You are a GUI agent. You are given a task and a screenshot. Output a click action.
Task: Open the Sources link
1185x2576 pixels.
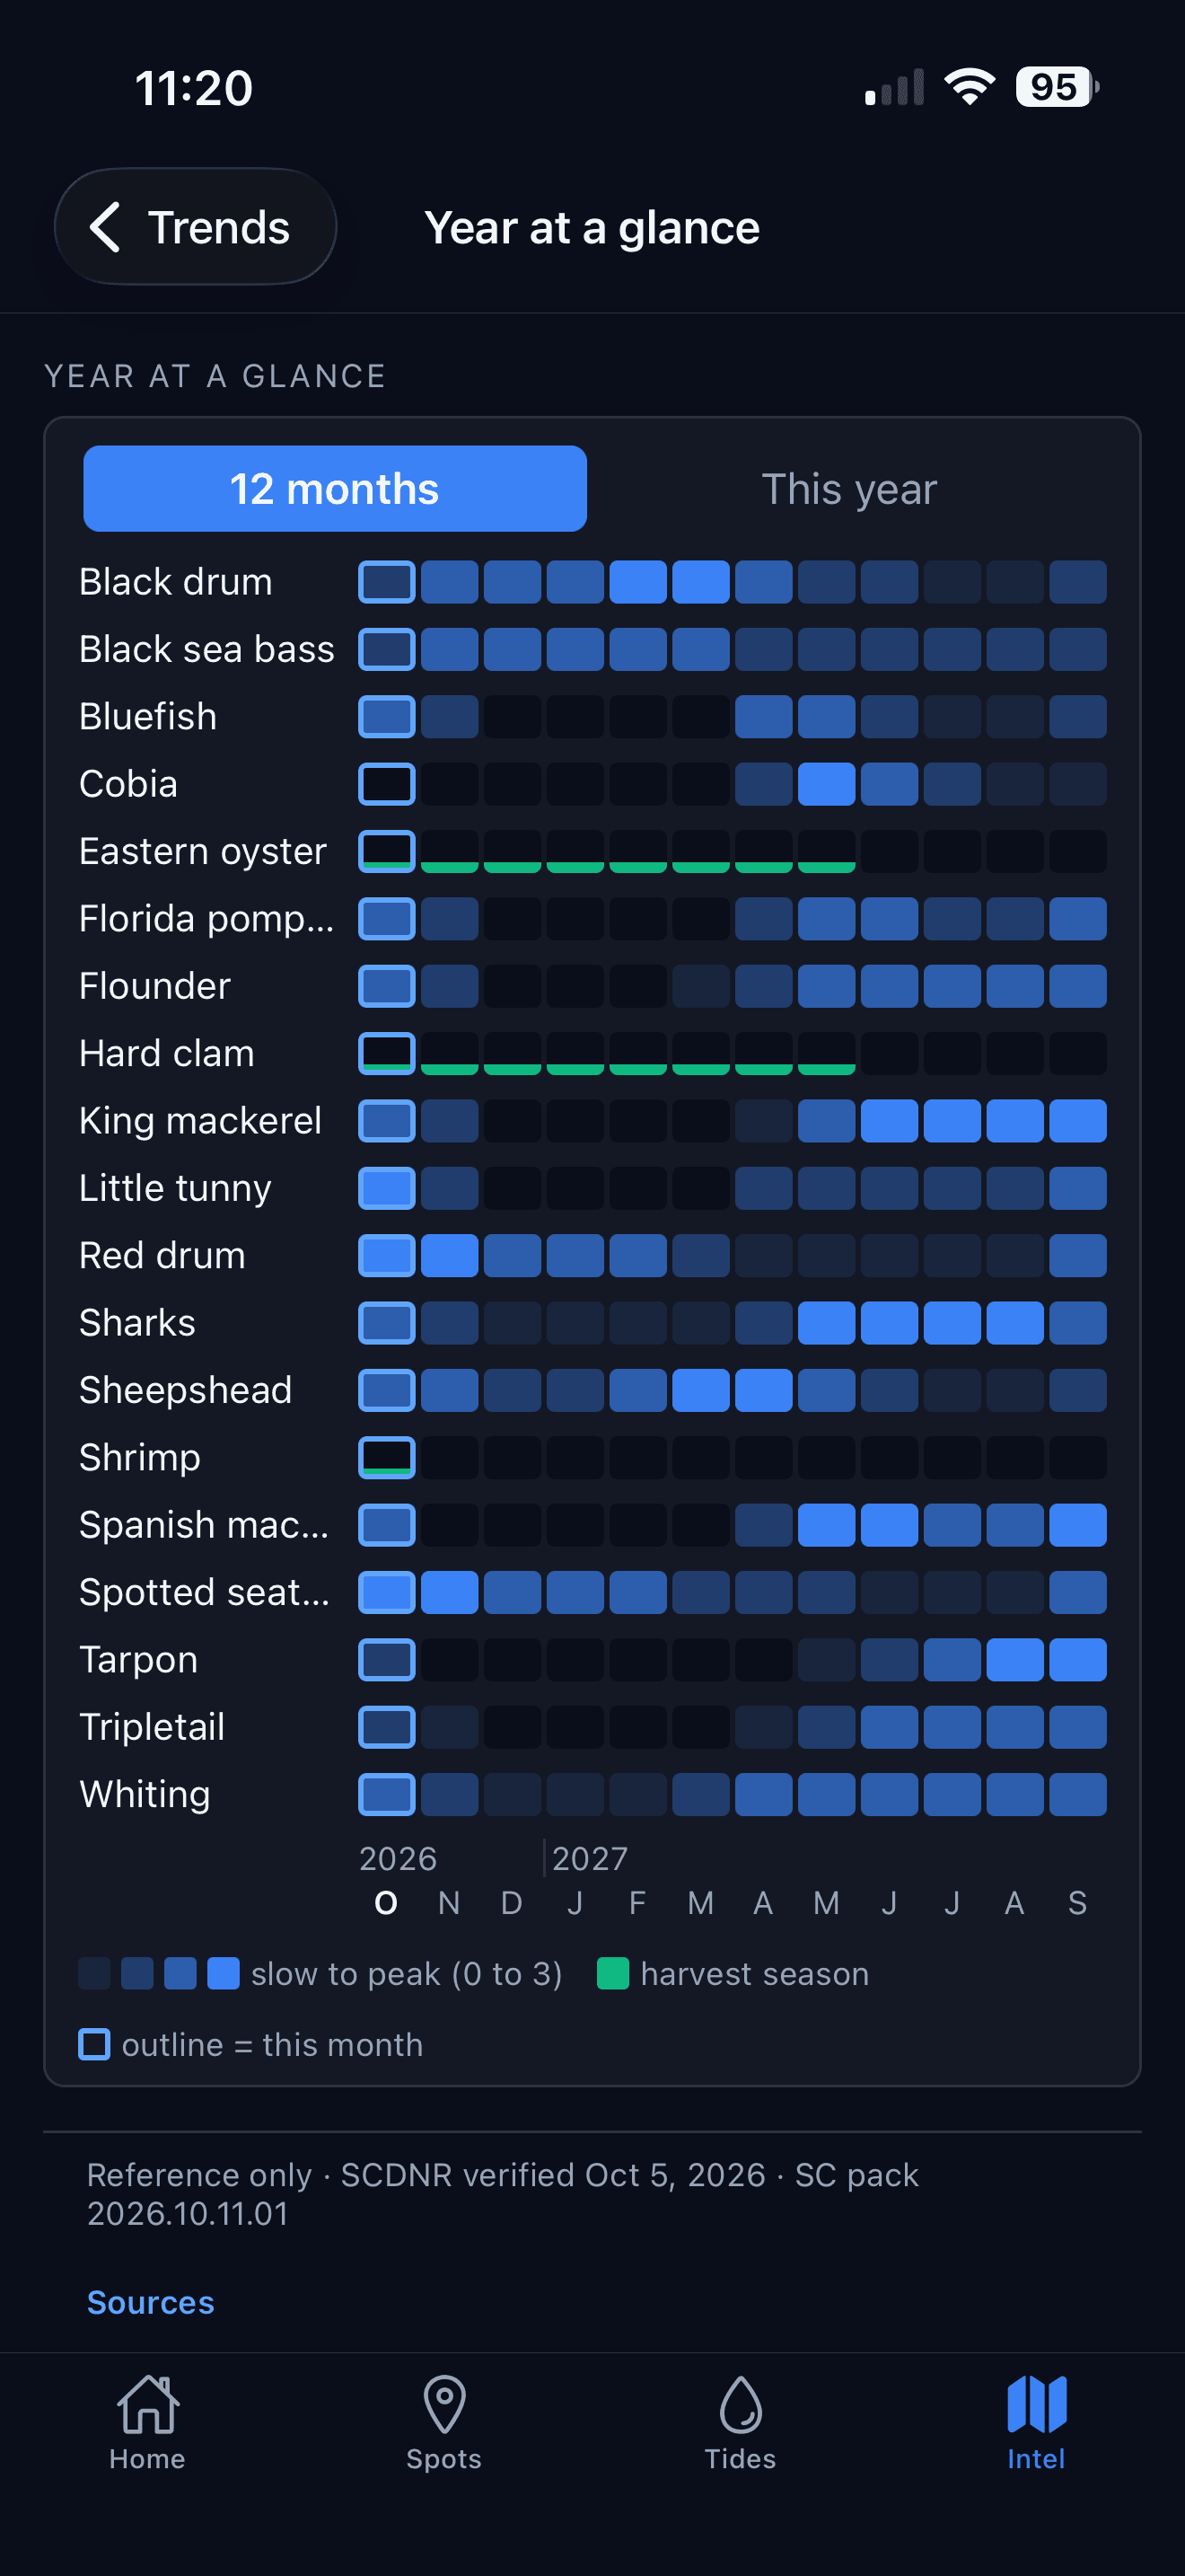(151, 2302)
